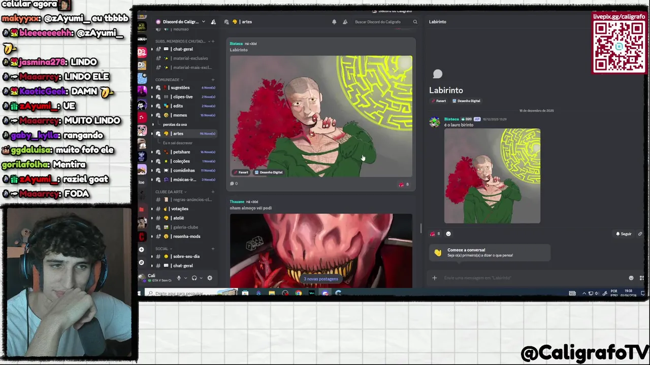The height and width of the screenshot is (365, 650).
Task: Click the Fanart tag on forum card
Action: [241, 172]
